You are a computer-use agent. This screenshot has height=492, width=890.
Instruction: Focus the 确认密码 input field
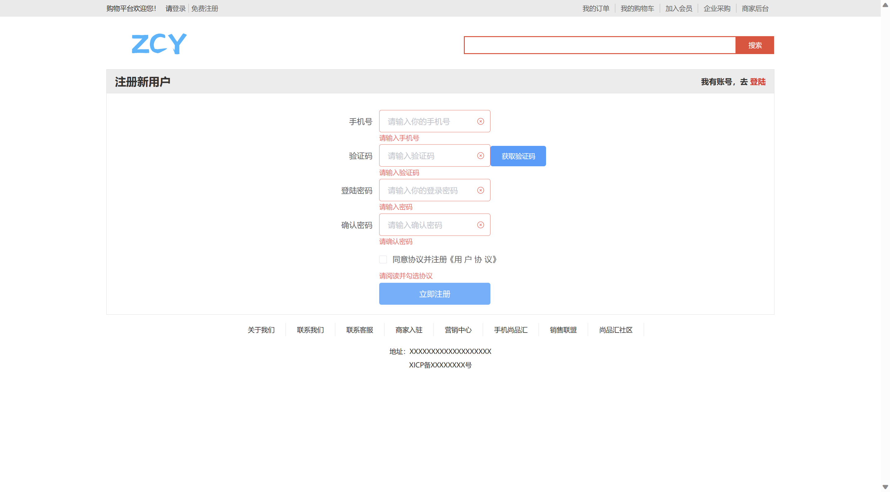[x=434, y=225]
